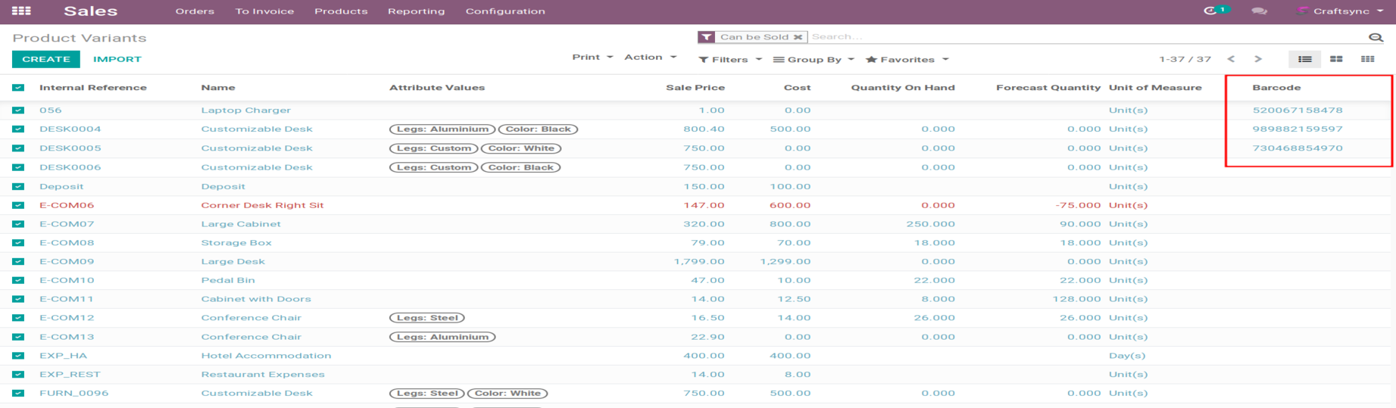Uncheck the E-COM06 row checkbox

(18, 205)
